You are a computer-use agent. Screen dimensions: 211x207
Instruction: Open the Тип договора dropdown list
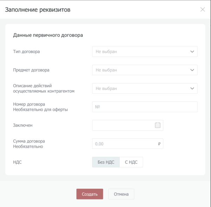pos(141,52)
